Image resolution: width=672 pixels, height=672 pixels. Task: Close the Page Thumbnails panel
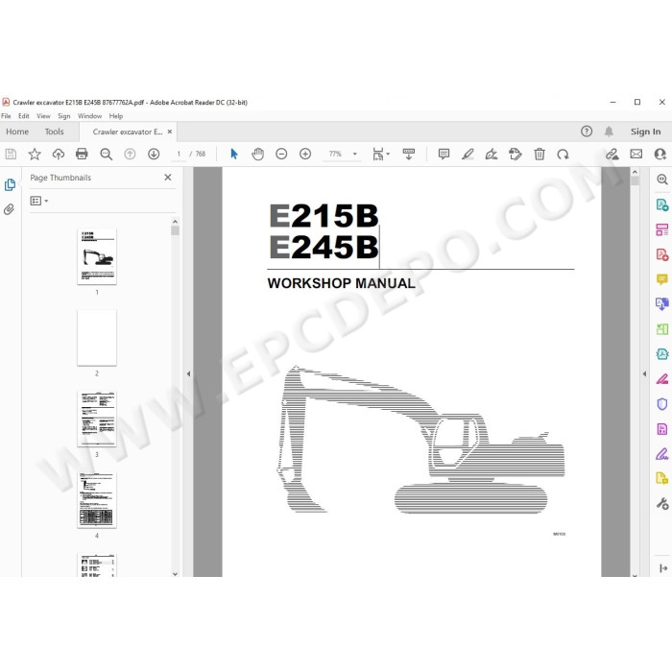(168, 178)
